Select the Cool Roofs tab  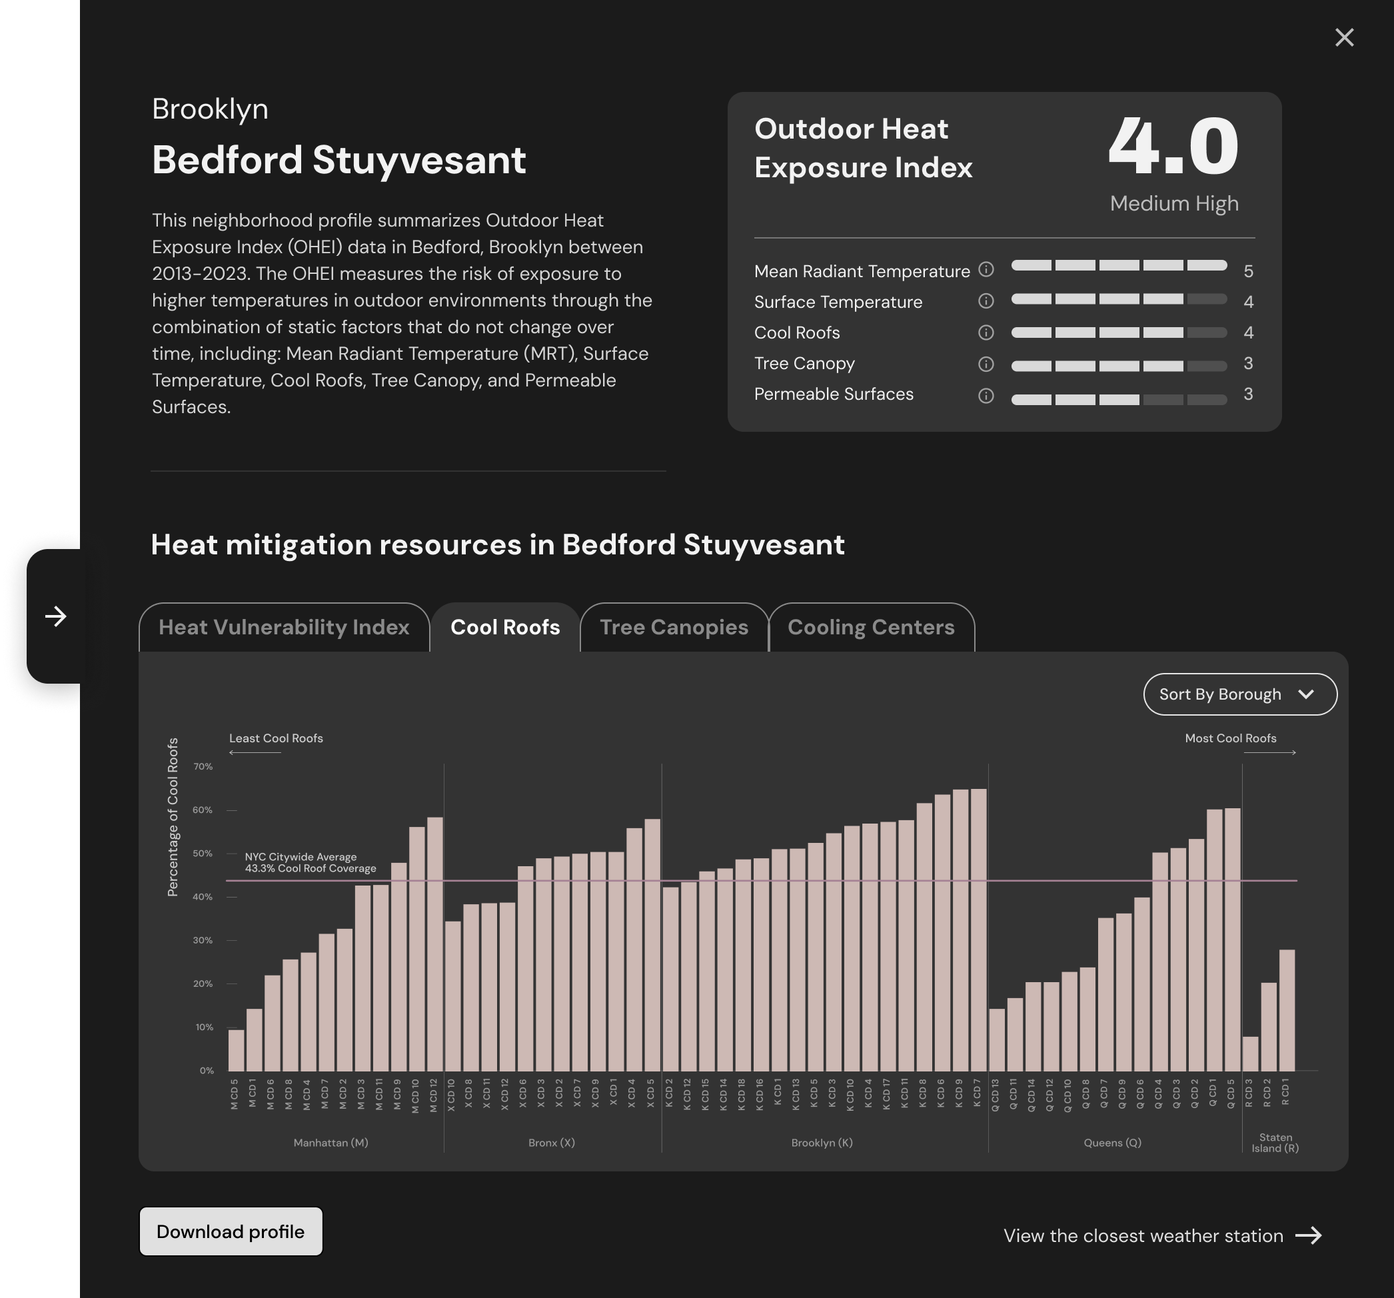505,627
